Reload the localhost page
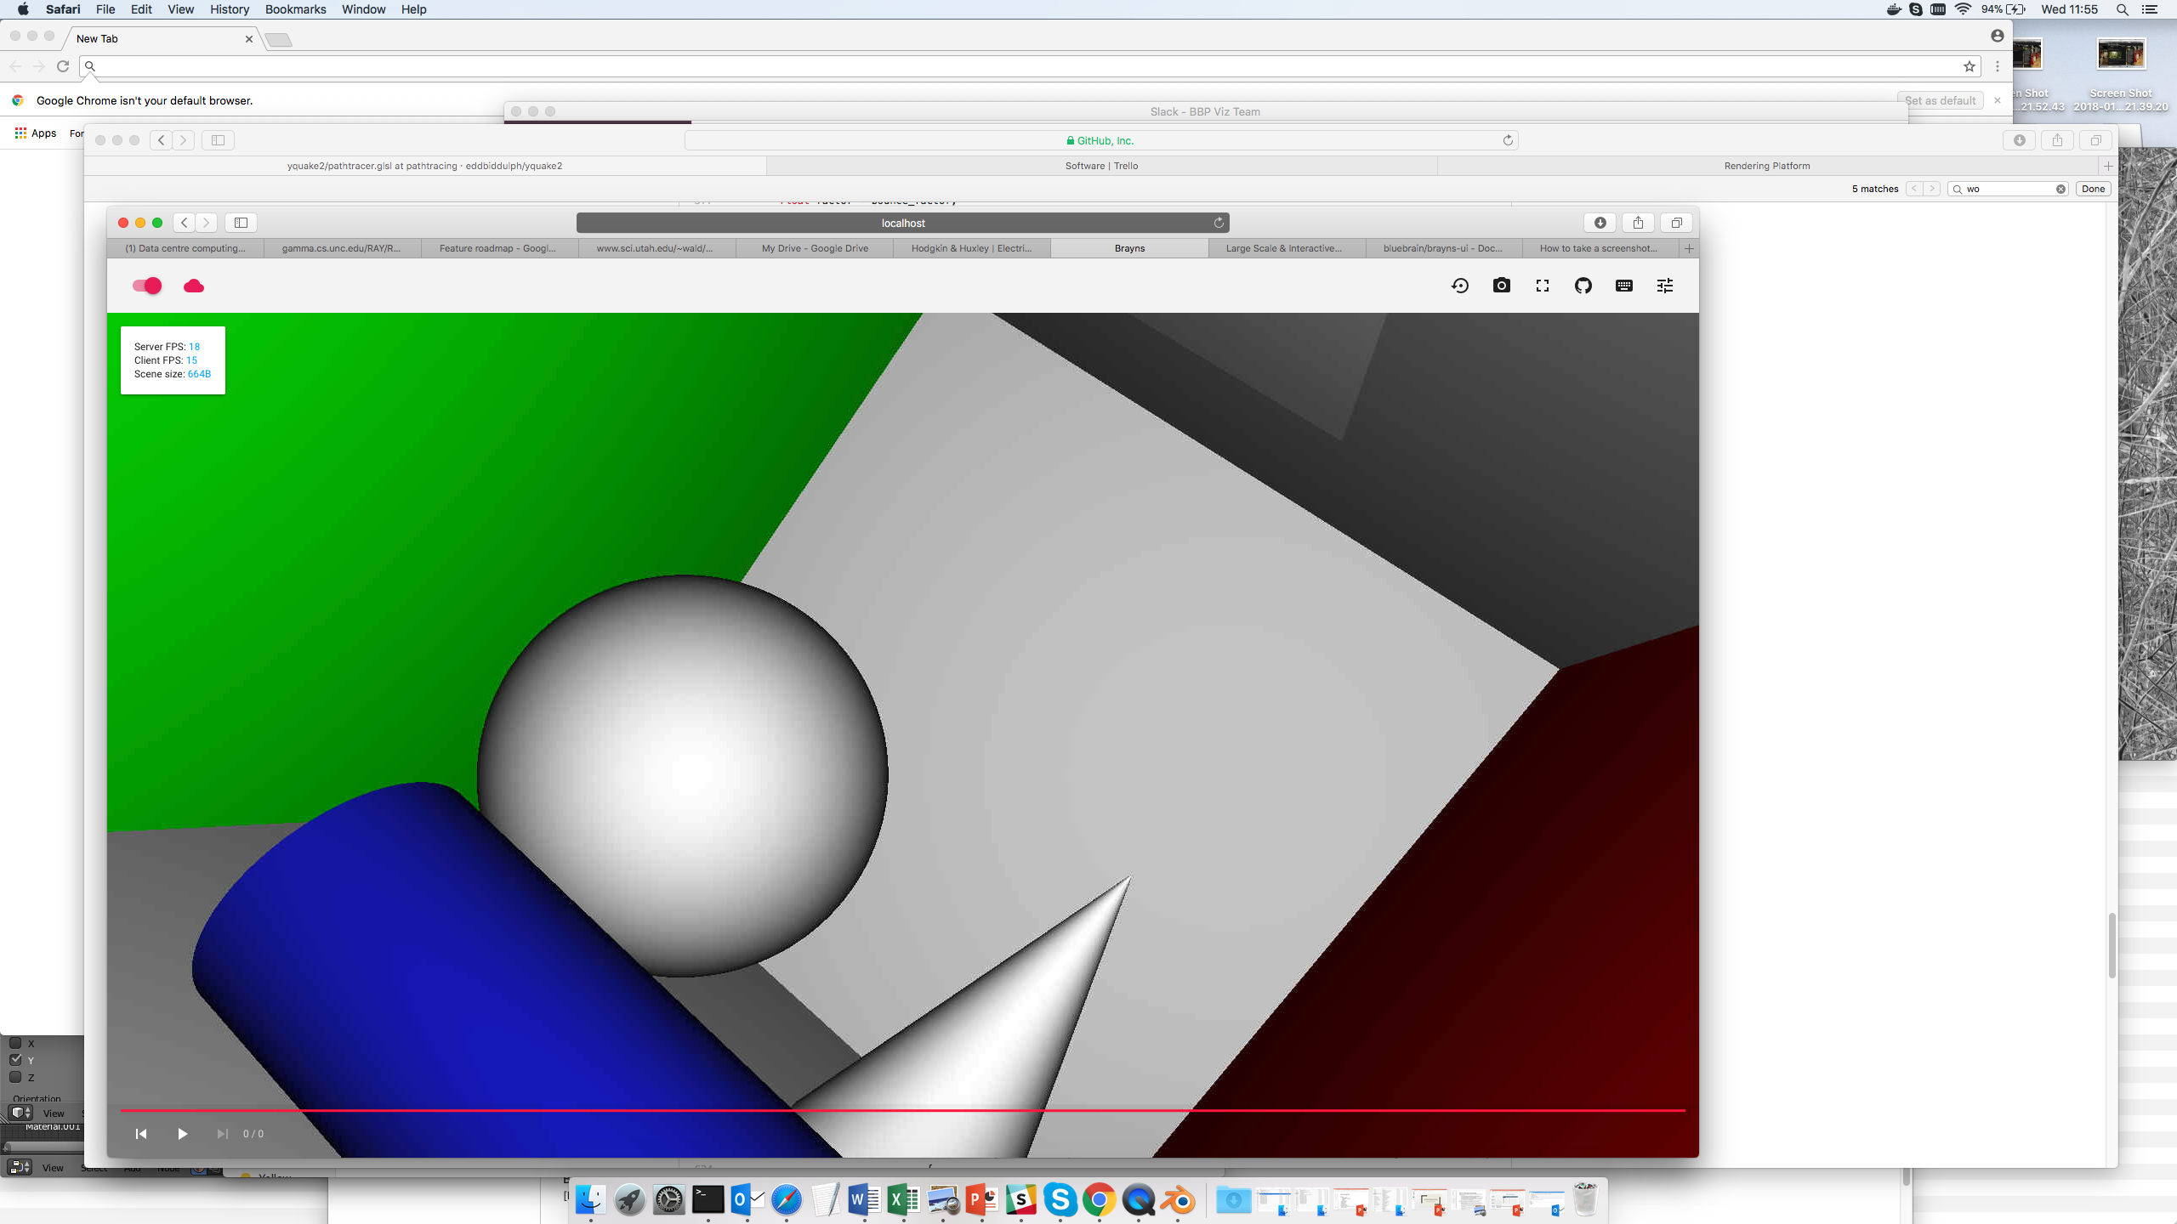The width and height of the screenshot is (2177, 1224). click(1219, 223)
